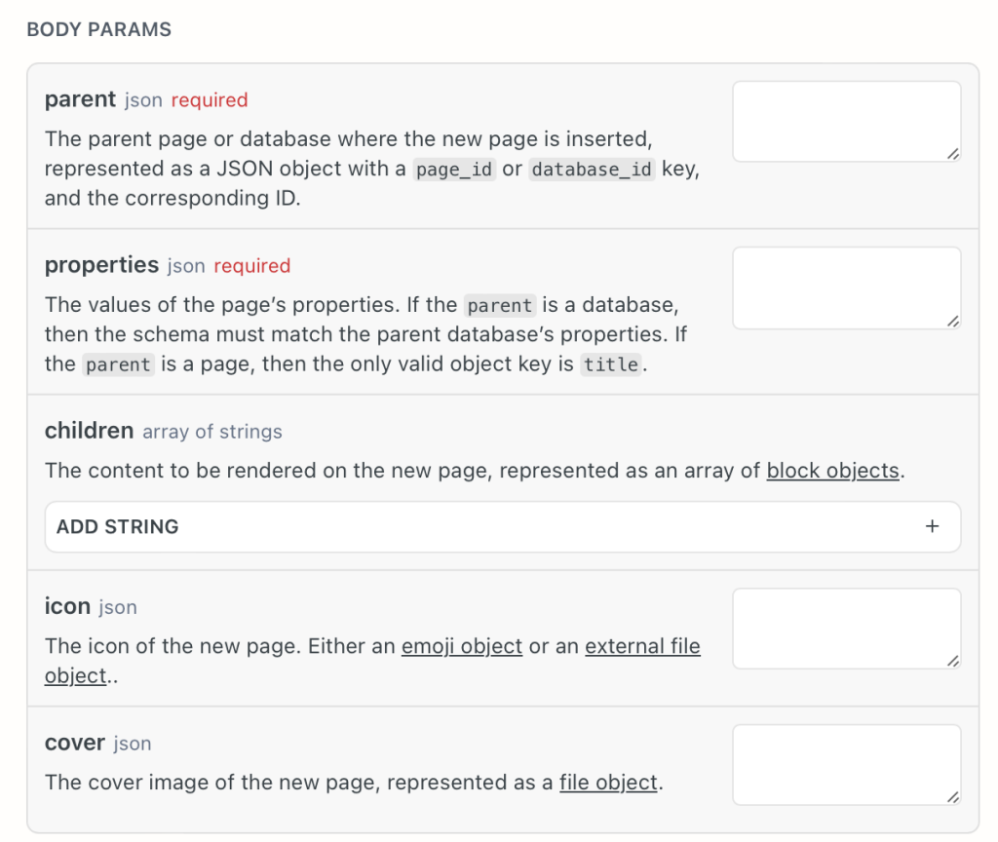Open the "block objects" link
This screenshot has height=842, width=998.
pos(832,471)
